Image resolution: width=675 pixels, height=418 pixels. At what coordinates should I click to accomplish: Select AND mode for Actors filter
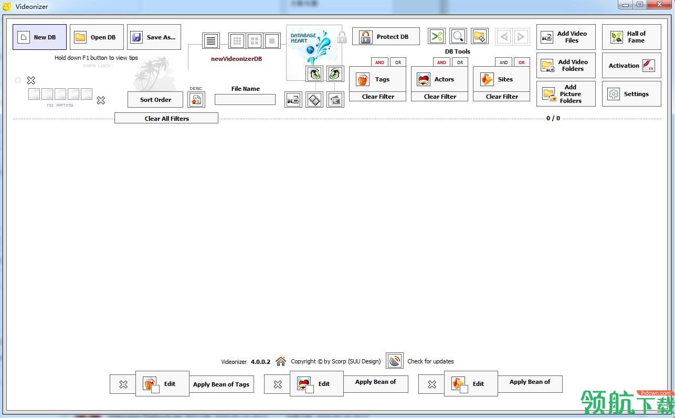441,62
